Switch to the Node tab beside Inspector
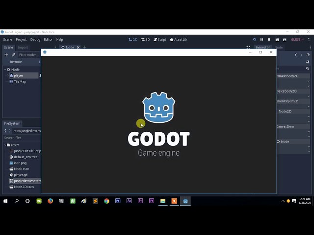The width and height of the screenshot is (314, 235). [x=279, y=47]
